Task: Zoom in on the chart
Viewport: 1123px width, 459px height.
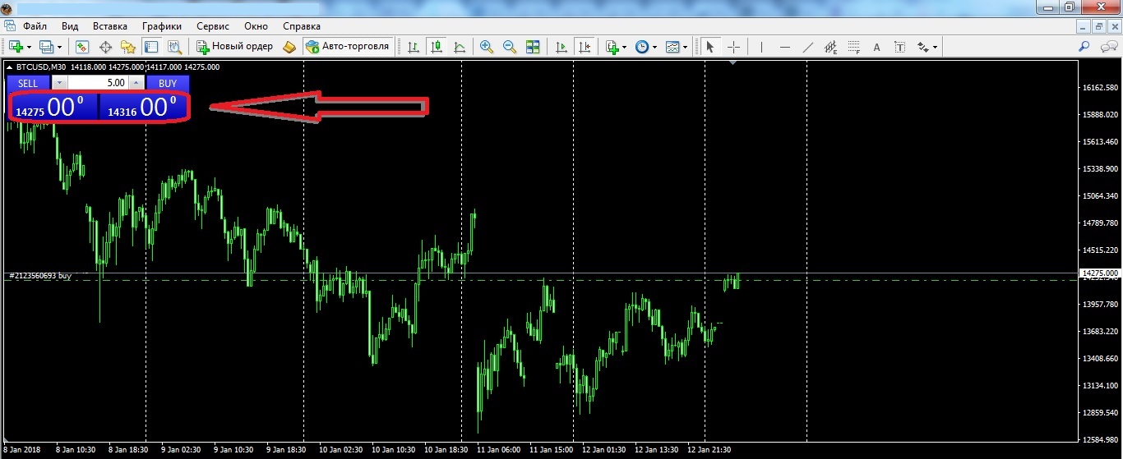Action: pos(487,47)
